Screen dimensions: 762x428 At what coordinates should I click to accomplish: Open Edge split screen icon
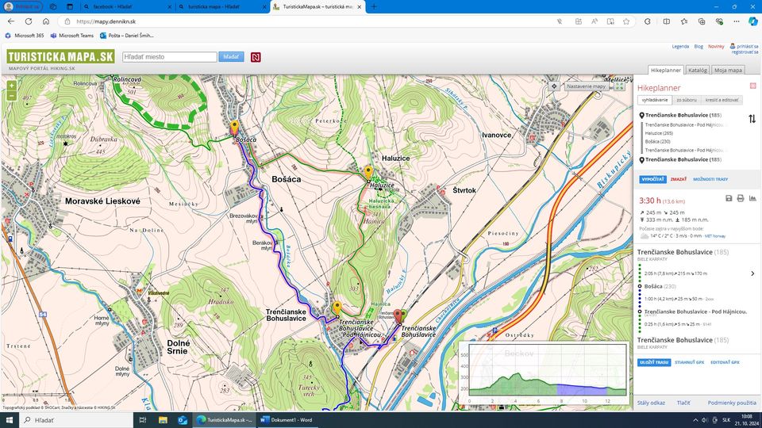(666, 21)
